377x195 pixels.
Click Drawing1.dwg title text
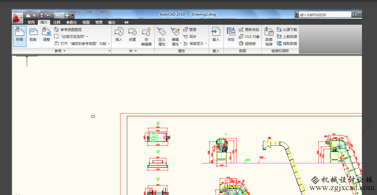pyautogui.click(x=204, y=14)
